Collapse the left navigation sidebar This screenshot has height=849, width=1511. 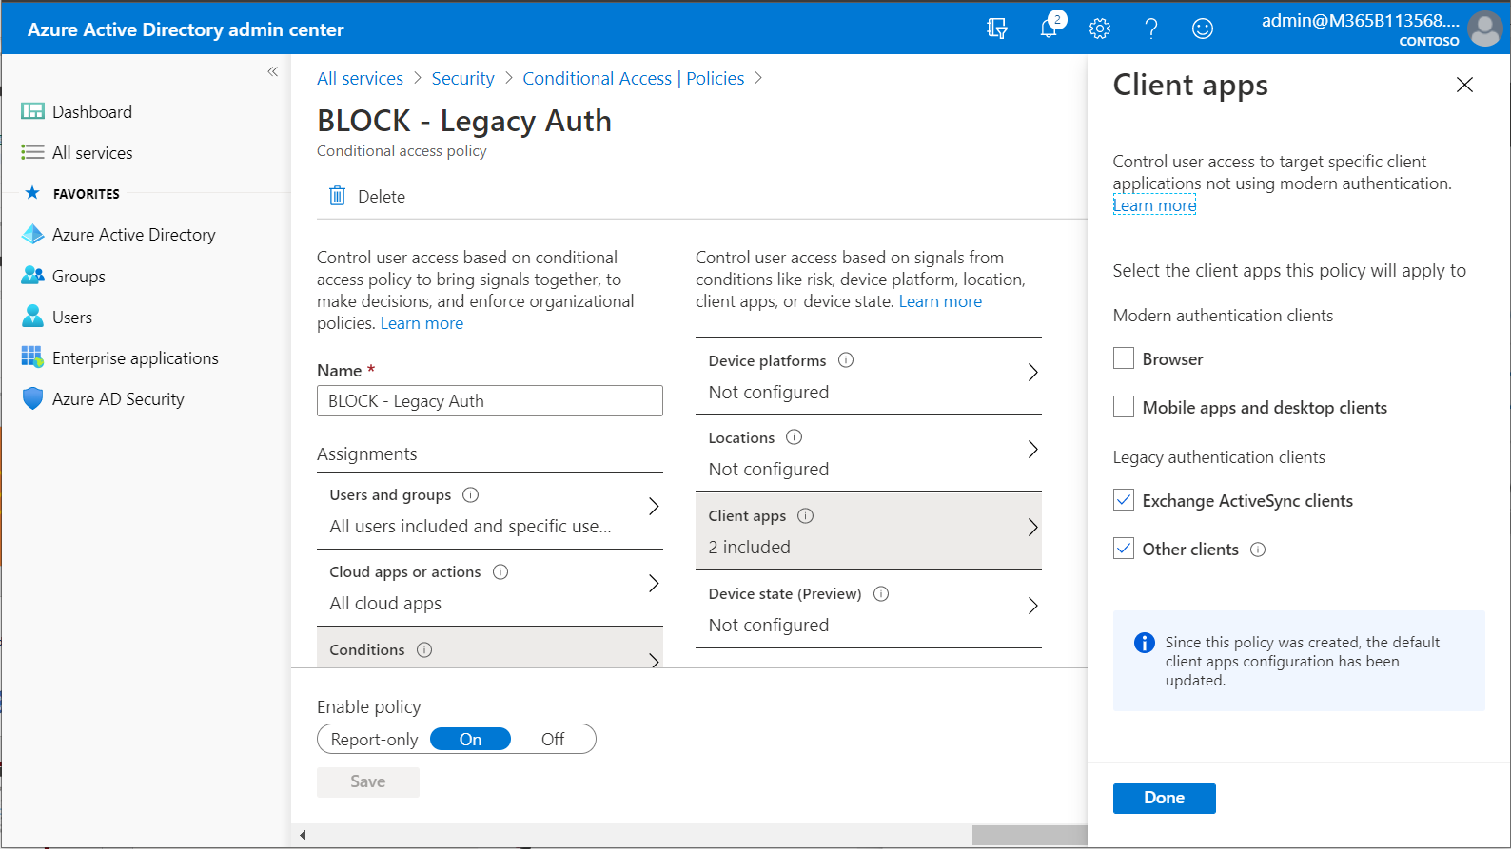point(272,71)
